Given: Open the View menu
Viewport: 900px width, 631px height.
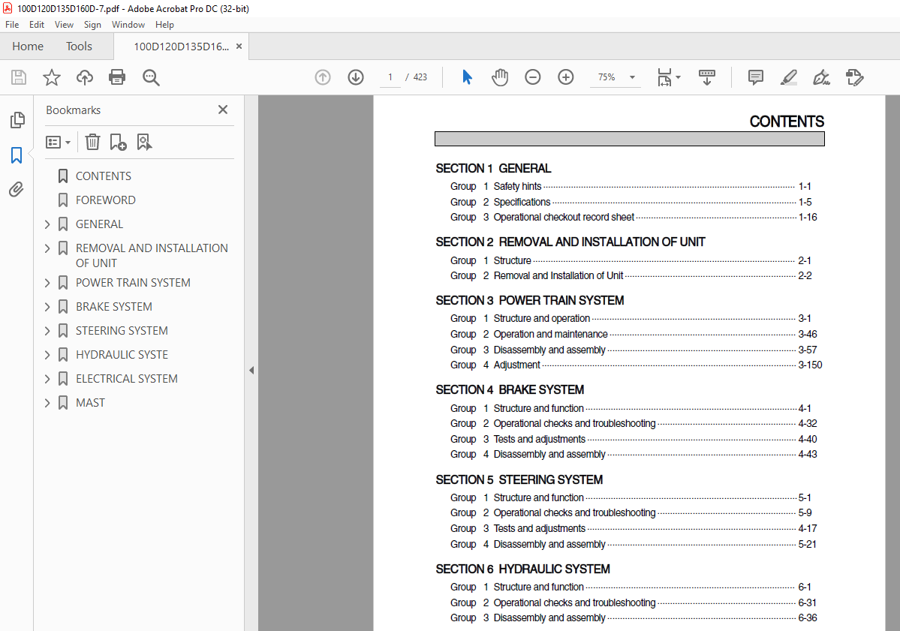Looking at the screenshot, I should click(x=64, y=25).
